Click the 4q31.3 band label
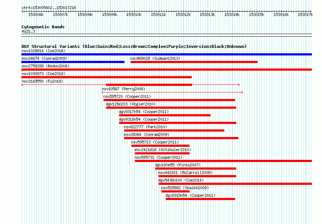 tap(28, 31)
